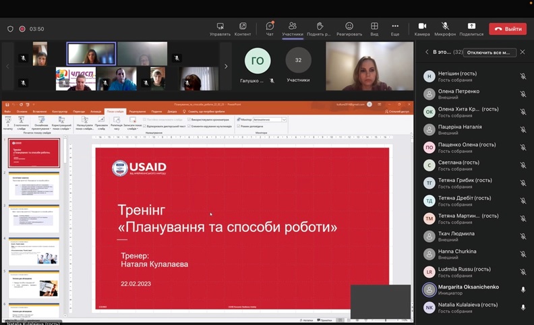
Task: Open the Вид layout options
Action: [374, 29]
